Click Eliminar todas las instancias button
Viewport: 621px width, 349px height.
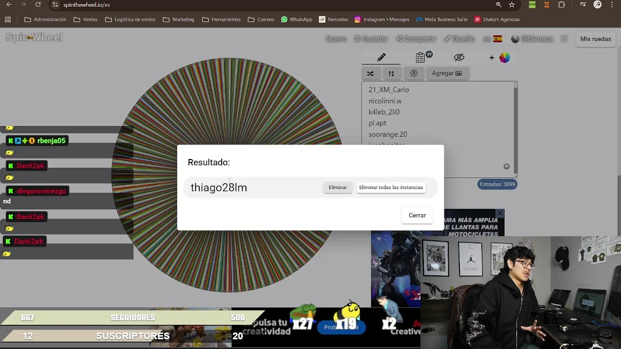[391, 188]
